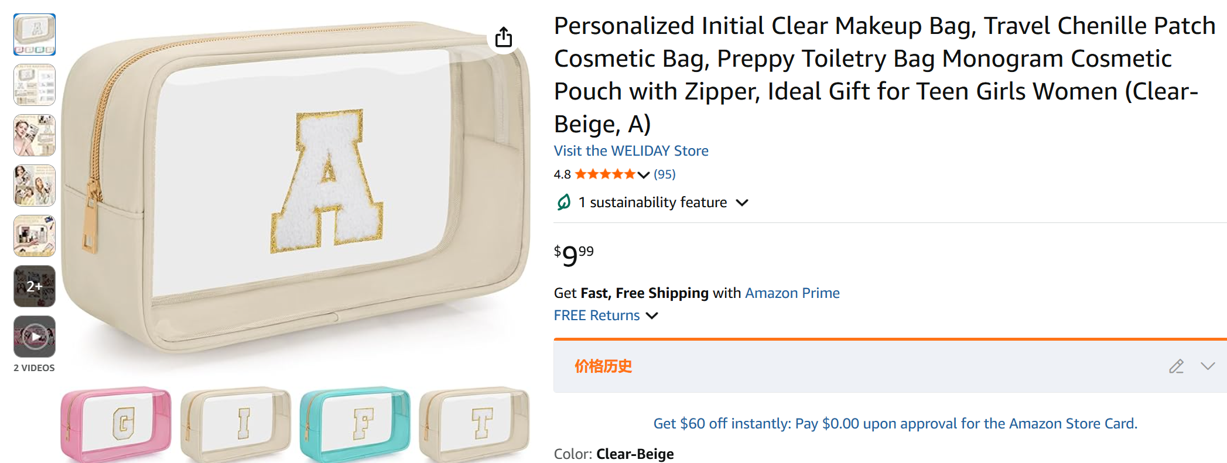Choose the pink bag with letter G
The image size is (1227, 463).
pos(116,424)
